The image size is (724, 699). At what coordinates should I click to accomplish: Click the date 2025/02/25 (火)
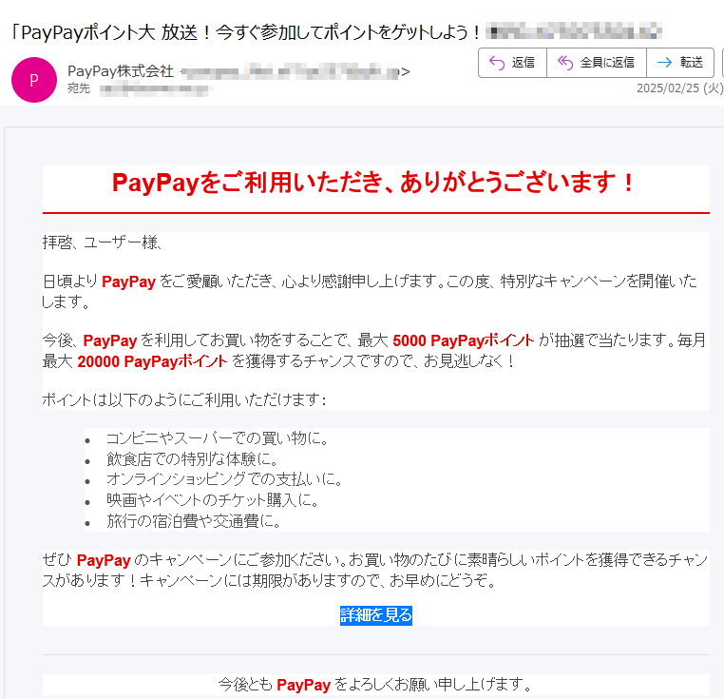[x=679, y=88]
